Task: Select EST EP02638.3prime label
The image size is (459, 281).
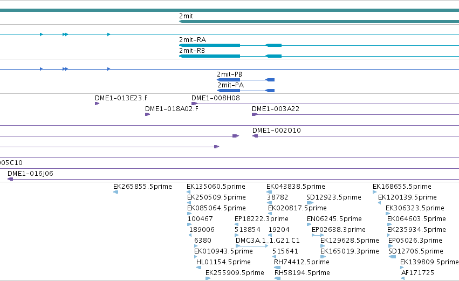Action: [339, 230]
